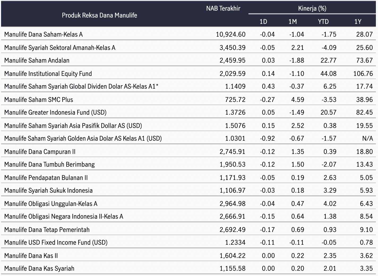The height and width of the screenshot is (276, 378).
Task: Click the '1M' column header
Action: (x=293, y=21)
